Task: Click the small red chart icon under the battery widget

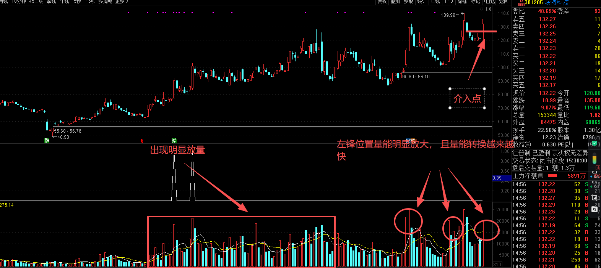Action: pos(598,168)
